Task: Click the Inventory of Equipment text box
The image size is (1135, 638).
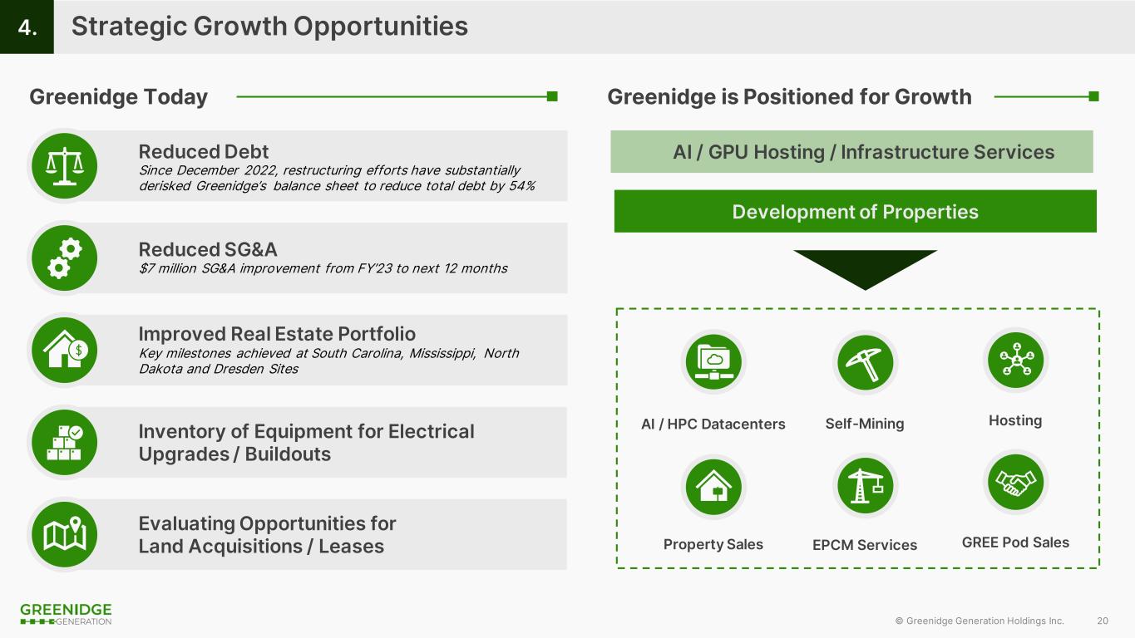Action: [306, 443]
